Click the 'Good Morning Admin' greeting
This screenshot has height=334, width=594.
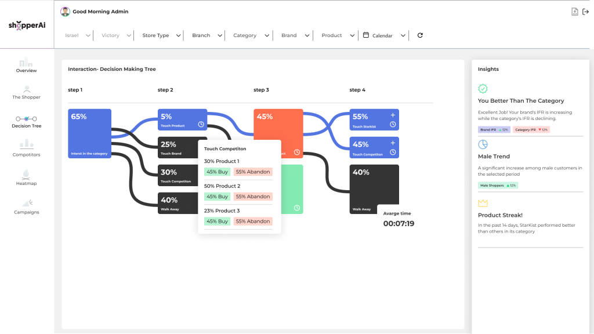(x=100, y=12)
